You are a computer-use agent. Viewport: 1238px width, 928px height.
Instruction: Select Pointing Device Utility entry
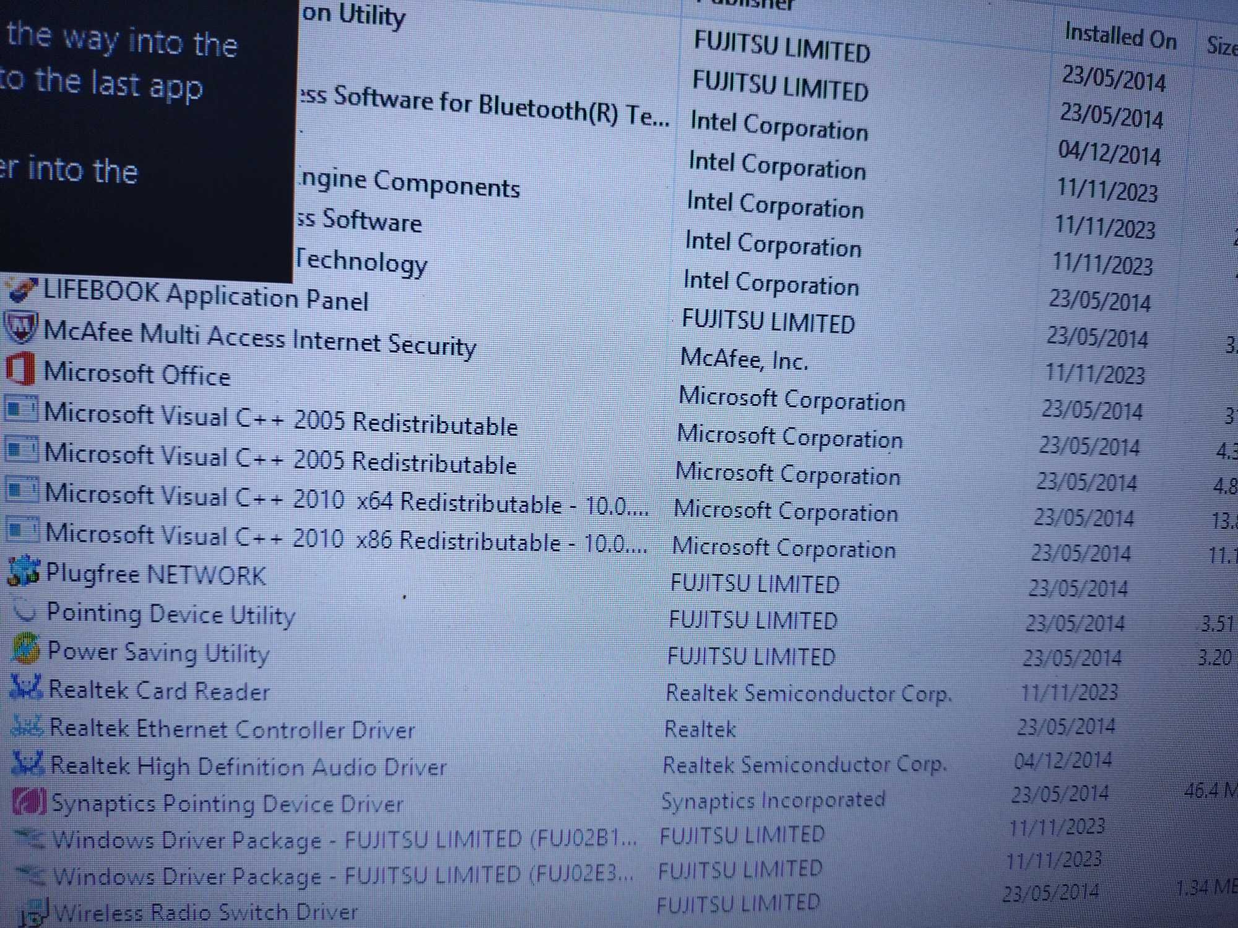(x=171, y=614)
